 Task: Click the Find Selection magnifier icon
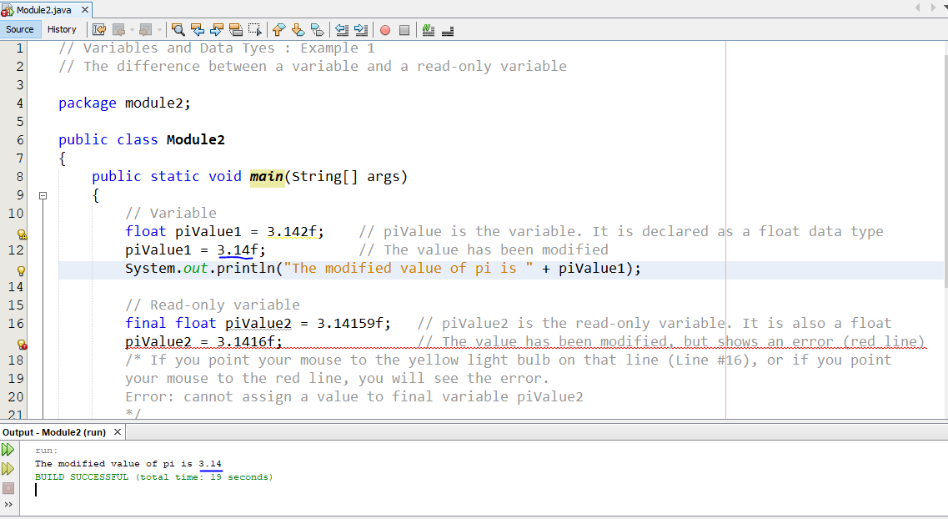(x=178, y=30)
